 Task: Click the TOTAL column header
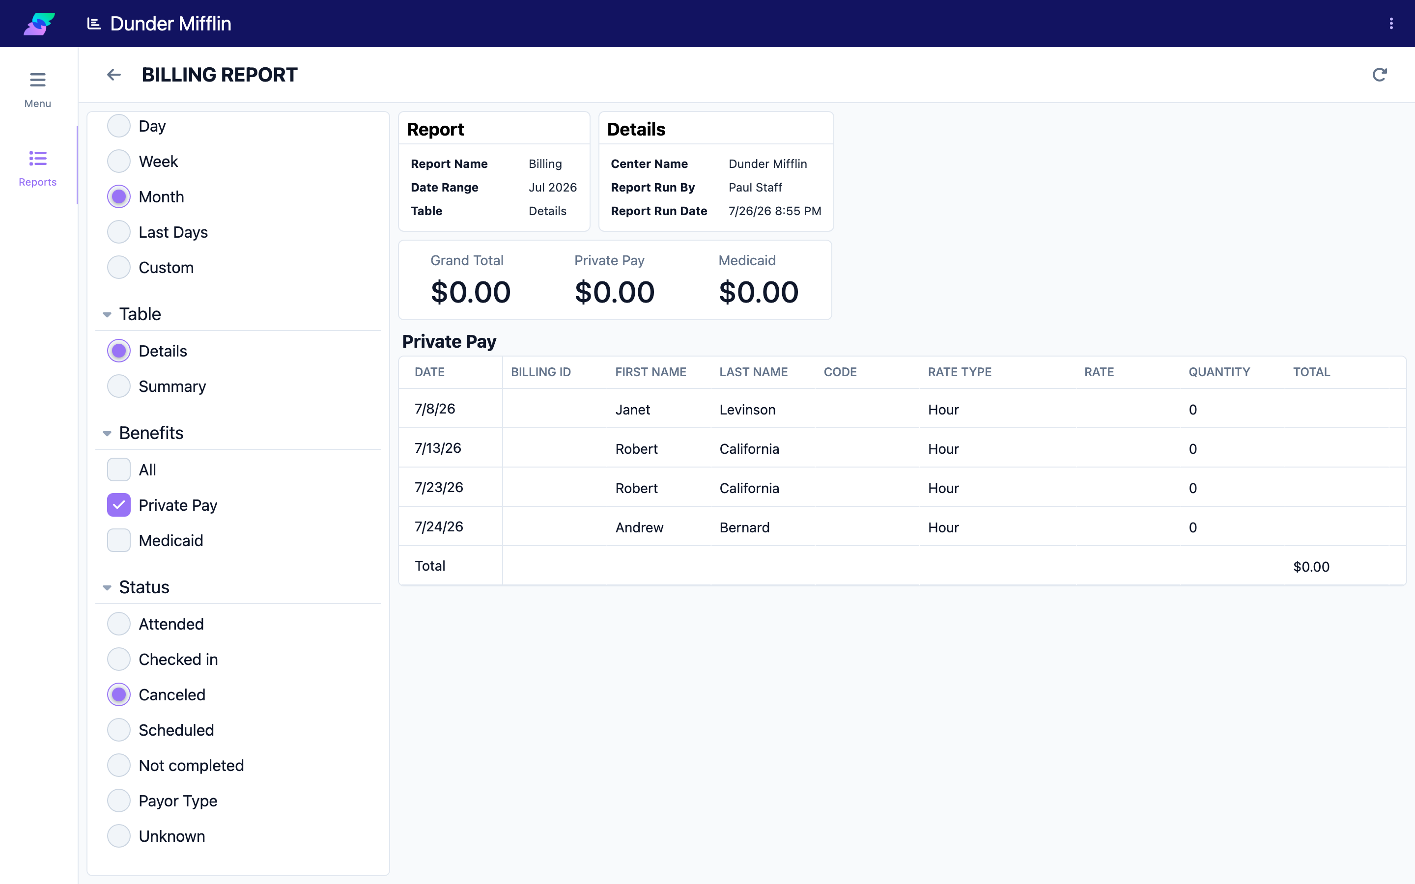[1311, 372]
